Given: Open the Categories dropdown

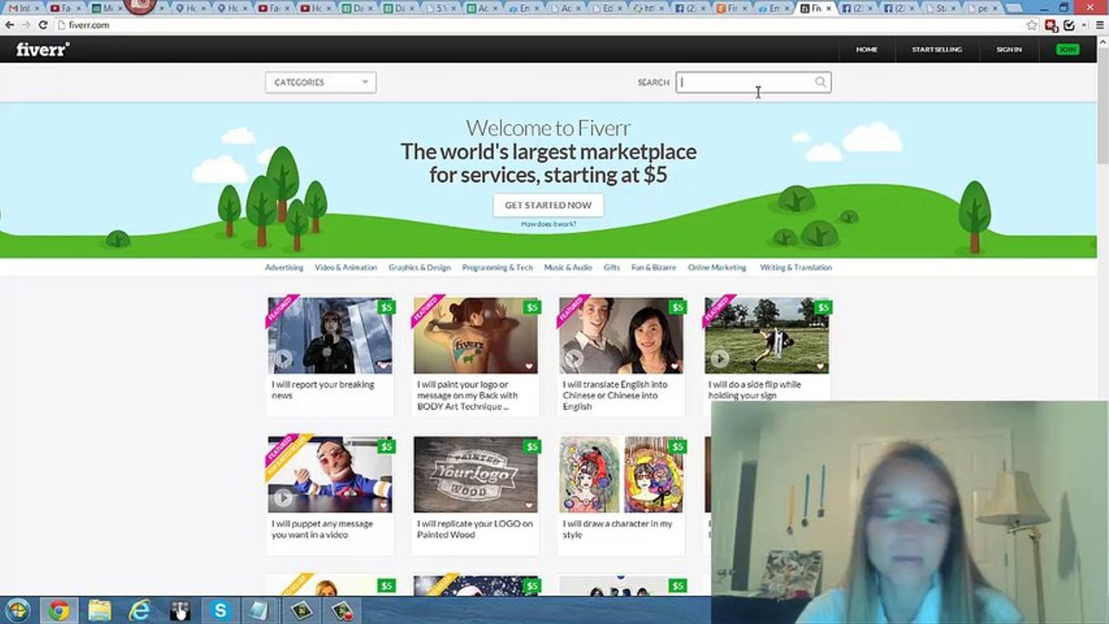Looking at the screenshot, I should pos(321,82).
